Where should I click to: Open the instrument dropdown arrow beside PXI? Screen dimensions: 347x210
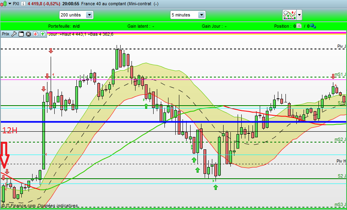[10, 4]
